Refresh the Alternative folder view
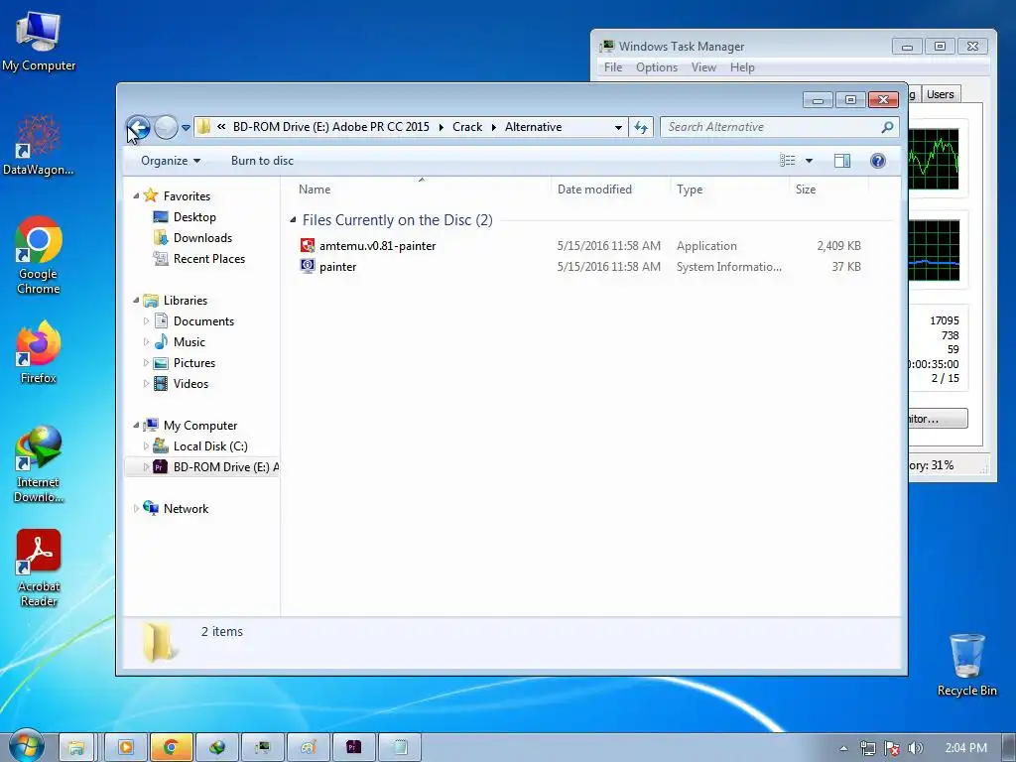 pos(641,128)
